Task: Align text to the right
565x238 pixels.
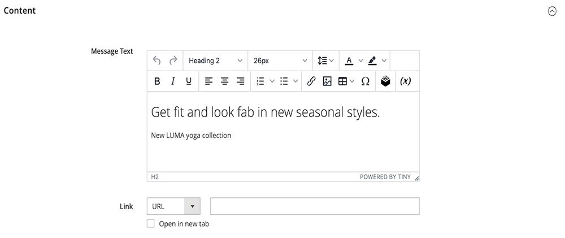Action: point(241,81)
